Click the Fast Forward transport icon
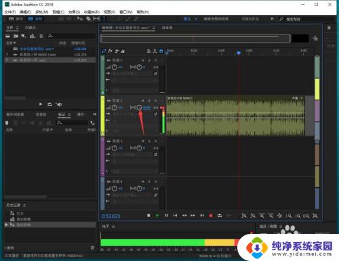 (193, 216)
